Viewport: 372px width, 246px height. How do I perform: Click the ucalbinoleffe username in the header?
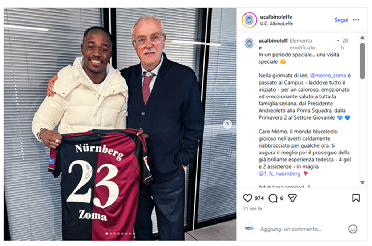276,17
